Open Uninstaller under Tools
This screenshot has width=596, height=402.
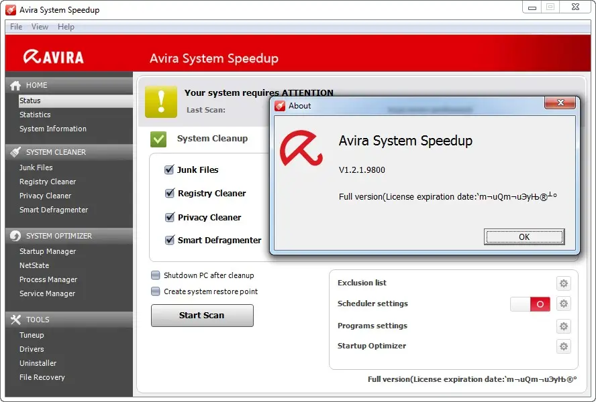[38, 363]
